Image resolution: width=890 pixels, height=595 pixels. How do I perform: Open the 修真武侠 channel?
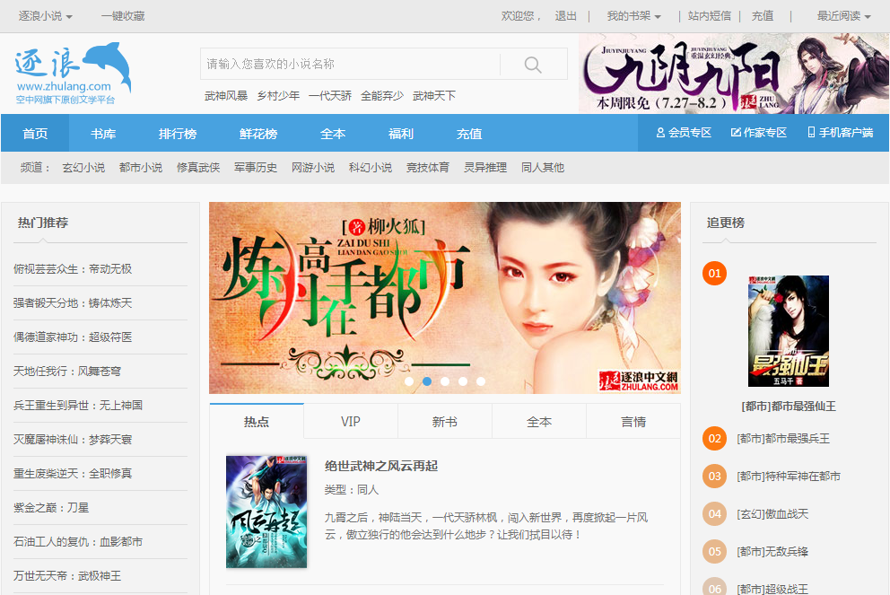click(x=198, y=168)
